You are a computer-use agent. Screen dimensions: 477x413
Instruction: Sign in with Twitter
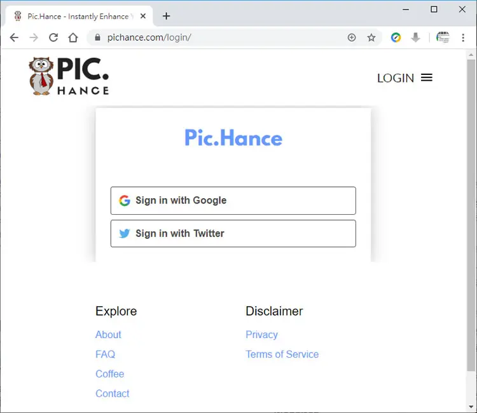(233, 233)
